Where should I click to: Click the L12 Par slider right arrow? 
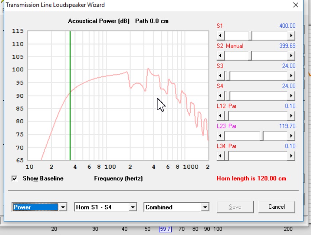[291, 116]
